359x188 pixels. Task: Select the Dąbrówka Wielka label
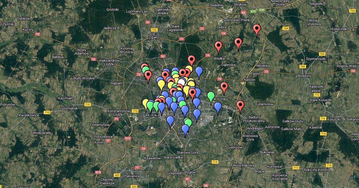[163, 11]
